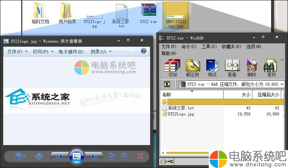The width and height of the screenshot is (288, 168).
Task: Delete the photo with red X icon
Action: (x=140, y=156)
